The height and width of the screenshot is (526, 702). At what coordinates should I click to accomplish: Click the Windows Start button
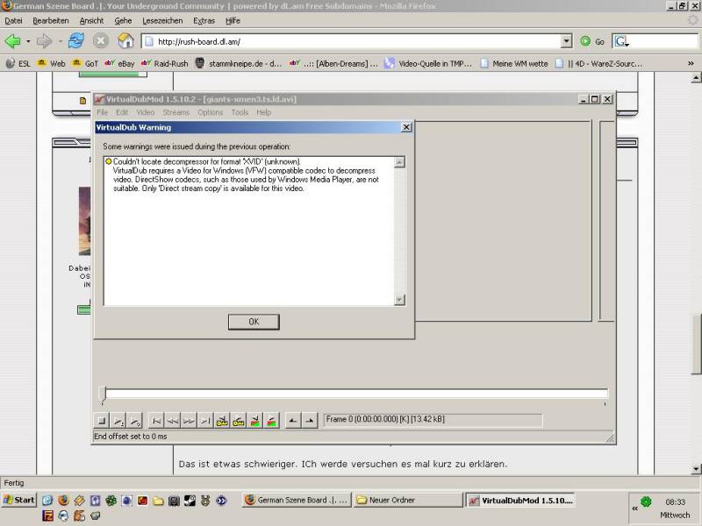(18, 500)
